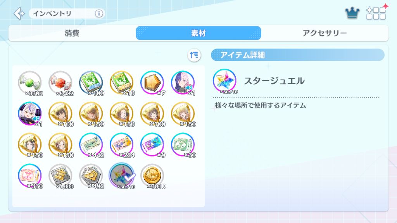Image resolution: width=397 pixels, height=223 pixels.
Task: Select the gold coin item x381K
Action: [x=153, y=176]
